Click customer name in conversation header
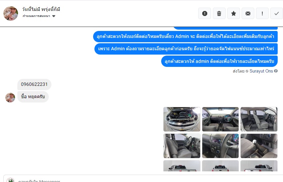 (41, 9)
